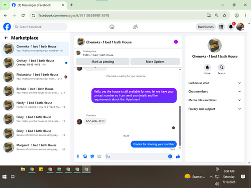Click the install app icon in address bar
Image resolution: width=251 pixels, height=188 pixels.
click(208, 16)
